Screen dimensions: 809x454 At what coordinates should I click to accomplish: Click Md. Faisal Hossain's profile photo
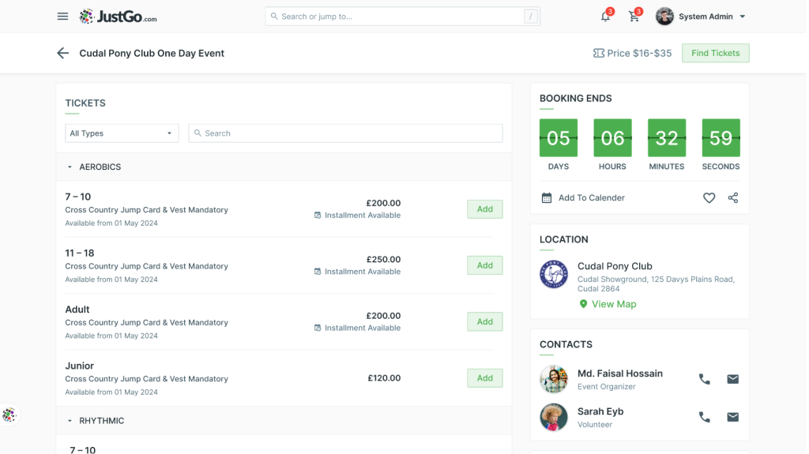pos(554,379)
